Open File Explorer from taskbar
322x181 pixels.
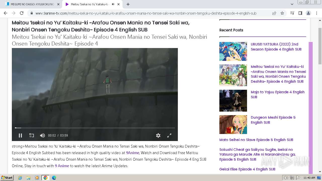[x=28, y=178]
